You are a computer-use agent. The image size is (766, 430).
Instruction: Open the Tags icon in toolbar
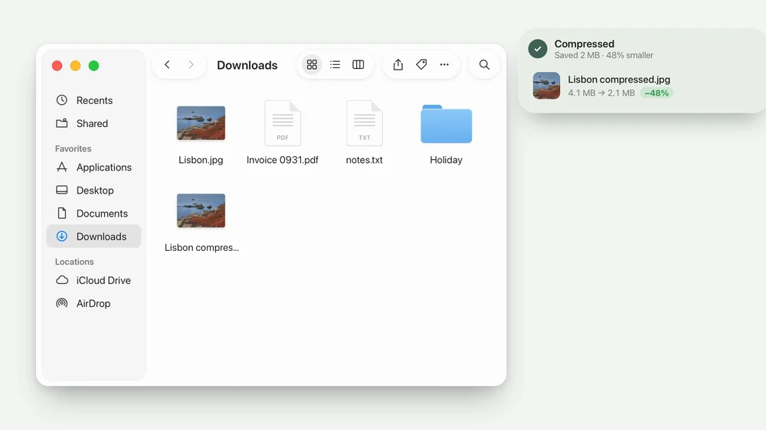(421, 64)
